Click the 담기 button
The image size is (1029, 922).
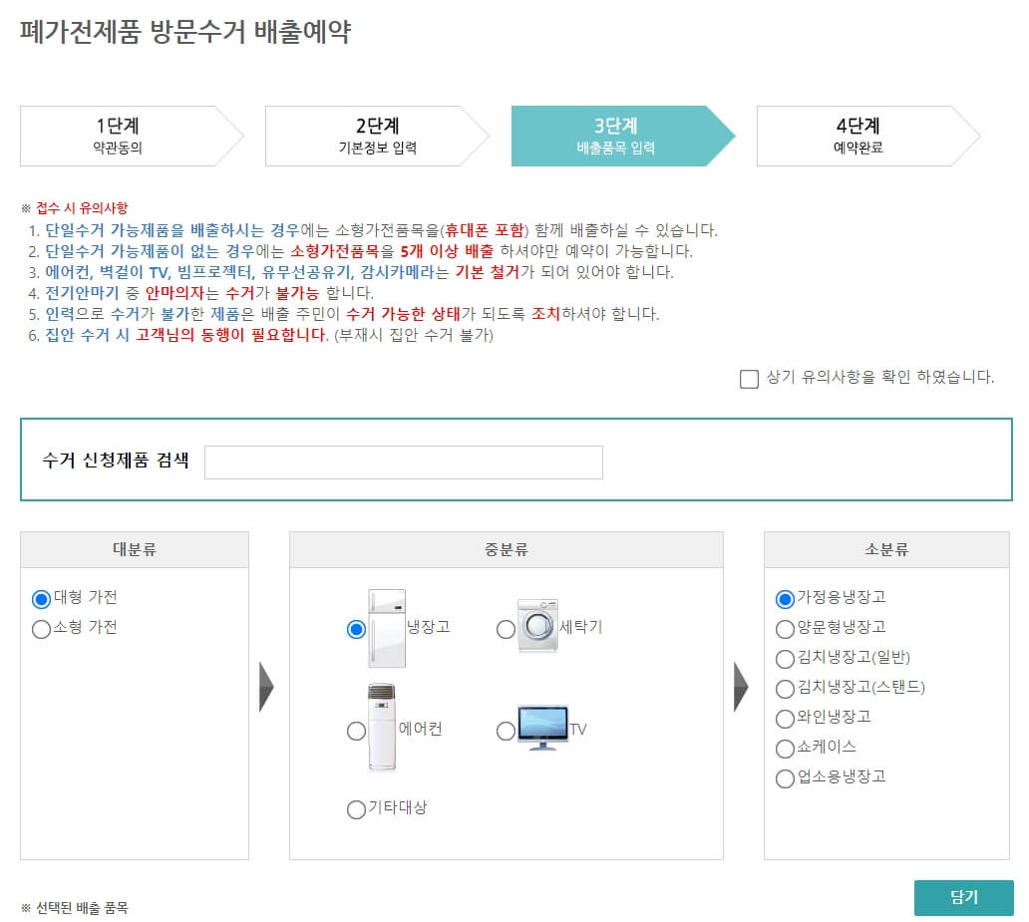(x=964, y=897)
